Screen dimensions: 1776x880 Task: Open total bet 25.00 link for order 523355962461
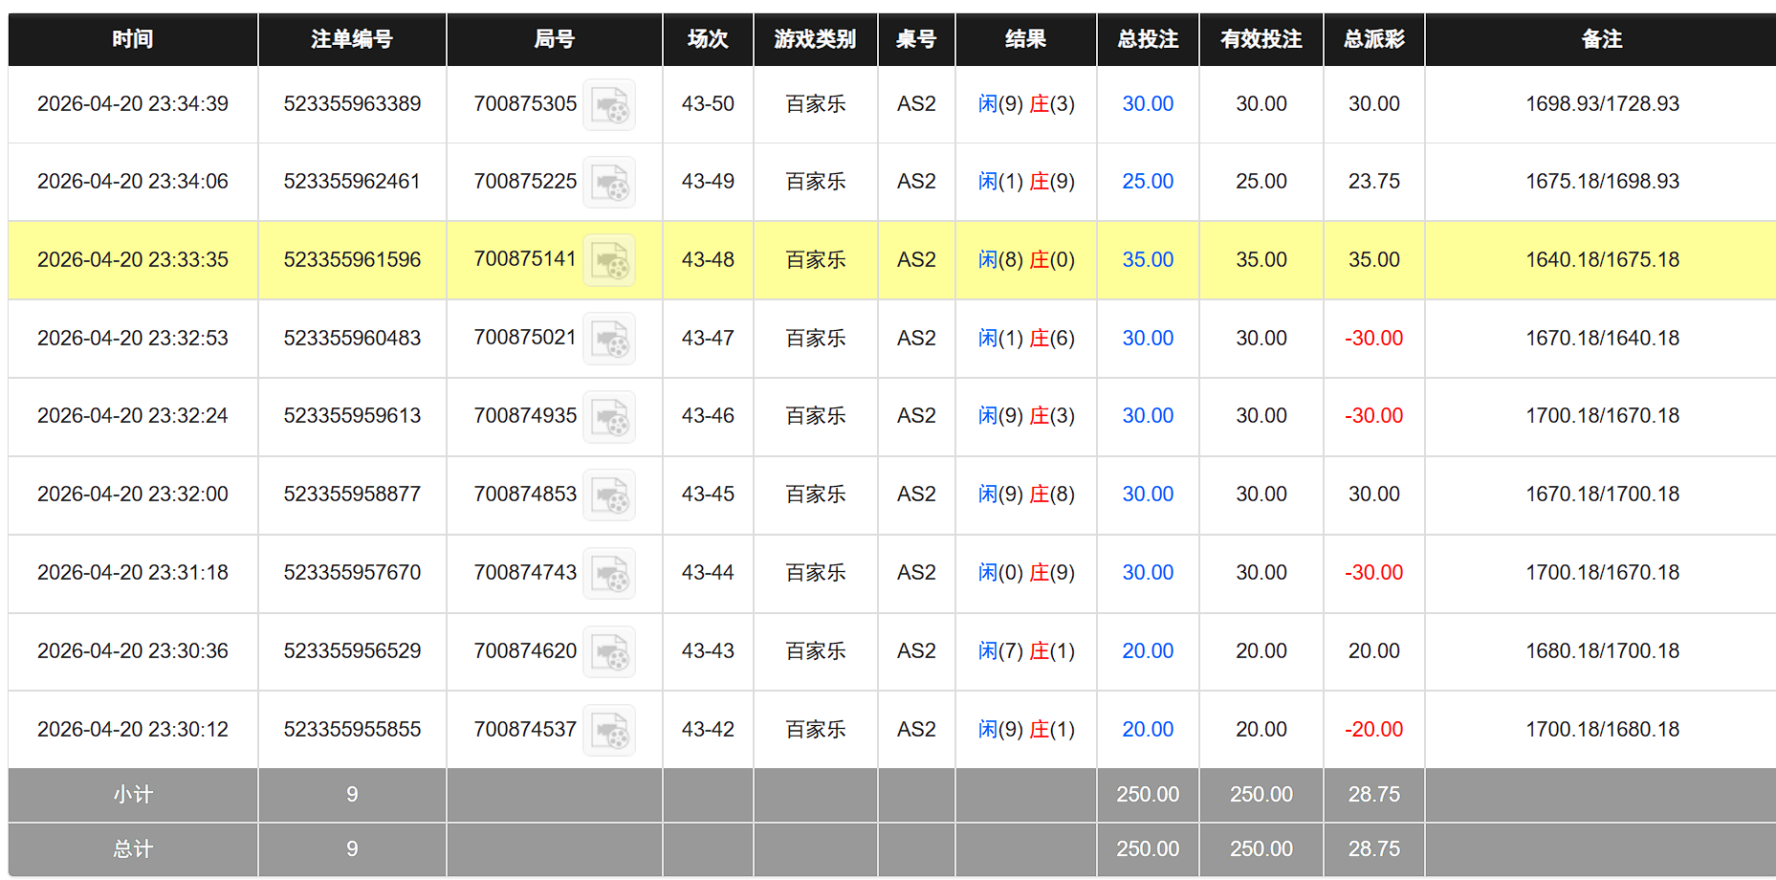pyautogui.click(x=1148, y=181)
